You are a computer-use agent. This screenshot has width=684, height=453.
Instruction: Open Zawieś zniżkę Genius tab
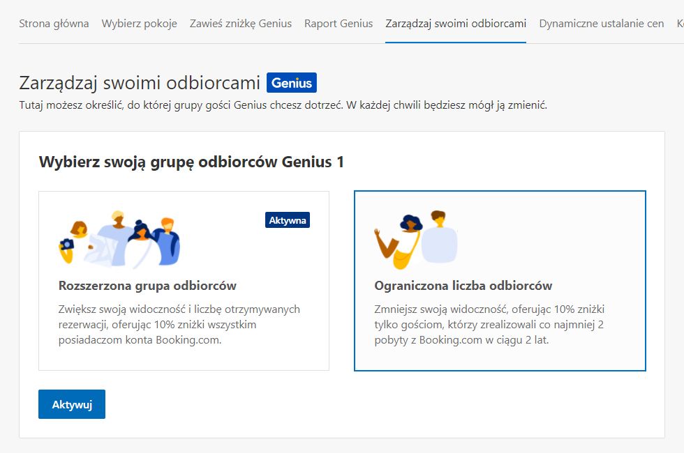pyautogui.click(x=240, y=24)
